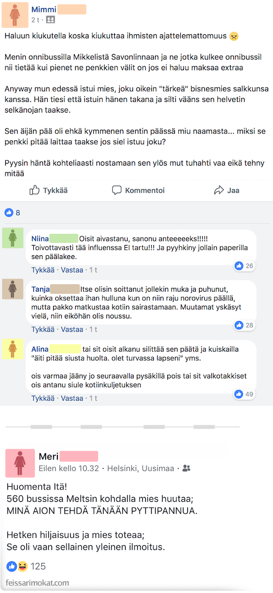This screenshot has width=273, height=593.
Task: Open the Helsinki, Uusimaa location link
Action: (141, 468)
